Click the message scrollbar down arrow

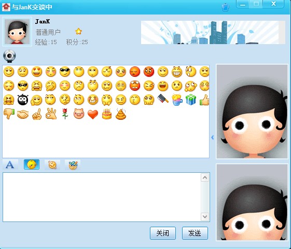click(205, 216)
